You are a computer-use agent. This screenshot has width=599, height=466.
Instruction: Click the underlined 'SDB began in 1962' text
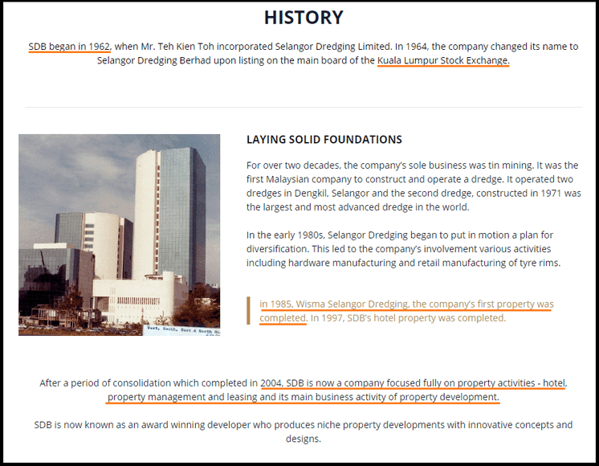tap(69, 47)
